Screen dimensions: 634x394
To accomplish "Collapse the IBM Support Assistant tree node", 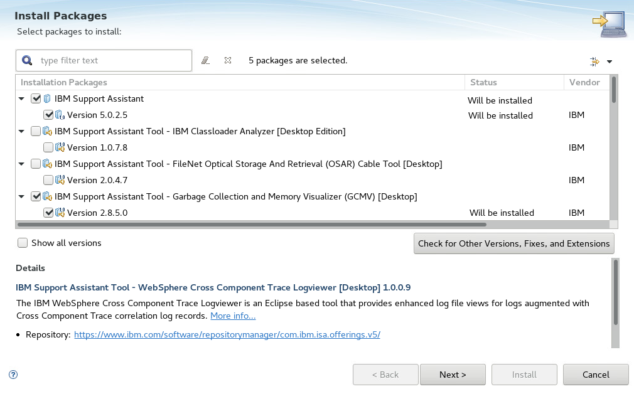I will tap(22, 98).
